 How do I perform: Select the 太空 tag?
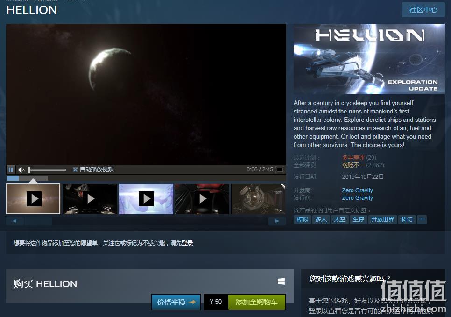click(340, 219)
